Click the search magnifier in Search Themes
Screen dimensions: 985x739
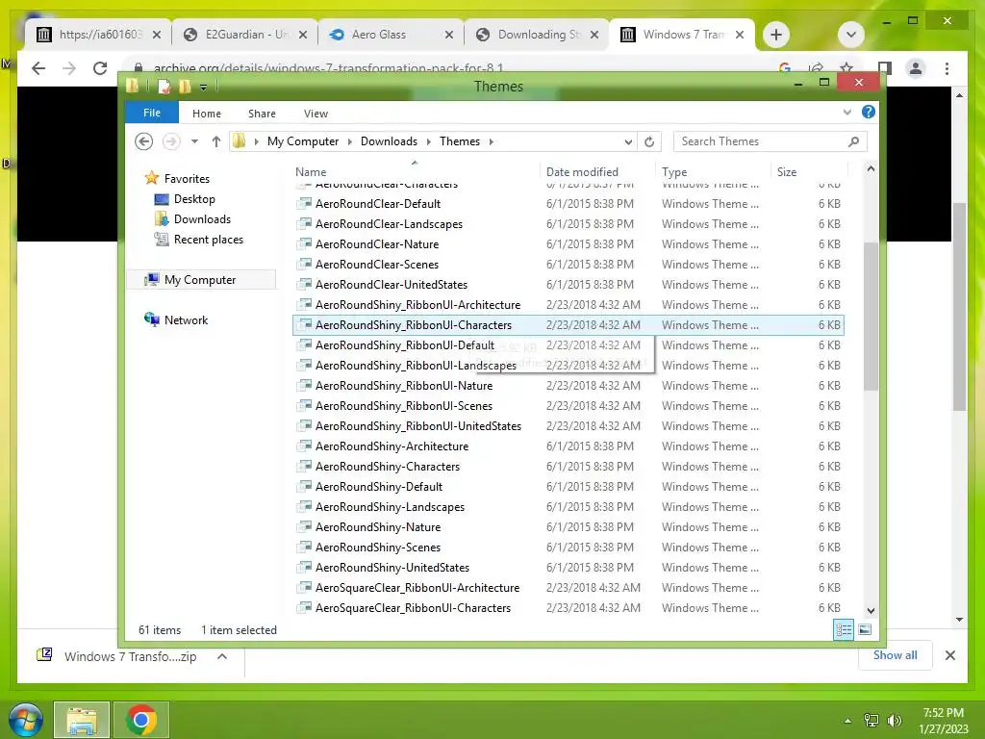[x=853, y=142]
